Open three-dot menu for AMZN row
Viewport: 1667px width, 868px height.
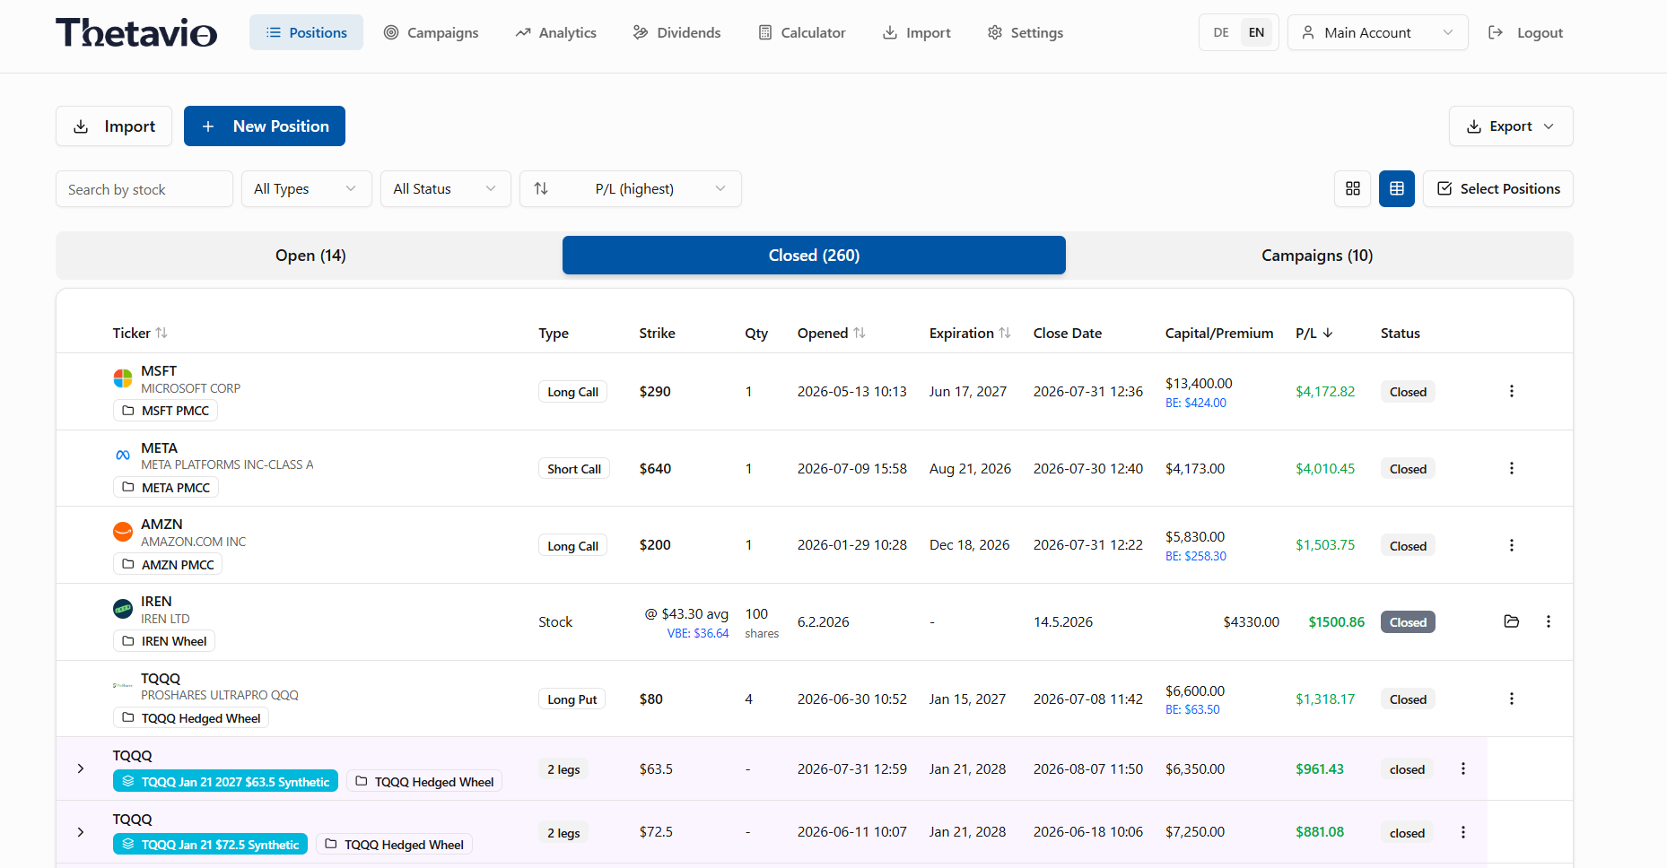click(x=1512, y=545)
